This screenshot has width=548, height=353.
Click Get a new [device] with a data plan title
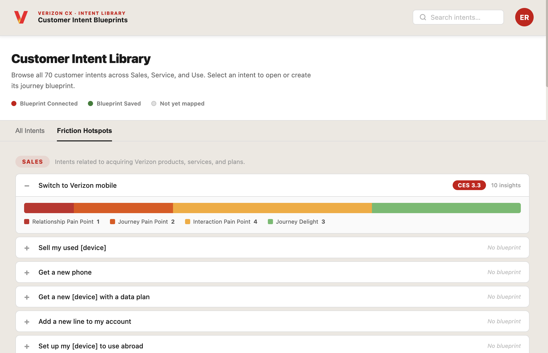click(x=94, y=297)
